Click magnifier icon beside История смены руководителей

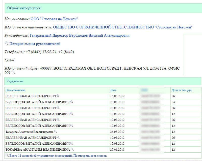pos(7,44)
